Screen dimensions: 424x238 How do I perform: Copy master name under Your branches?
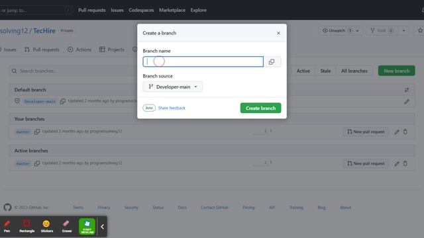pyautogui.click(x=37, y=132)
